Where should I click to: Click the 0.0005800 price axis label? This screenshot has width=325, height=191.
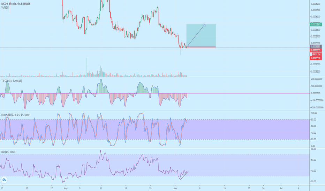[x=316, y=30]
